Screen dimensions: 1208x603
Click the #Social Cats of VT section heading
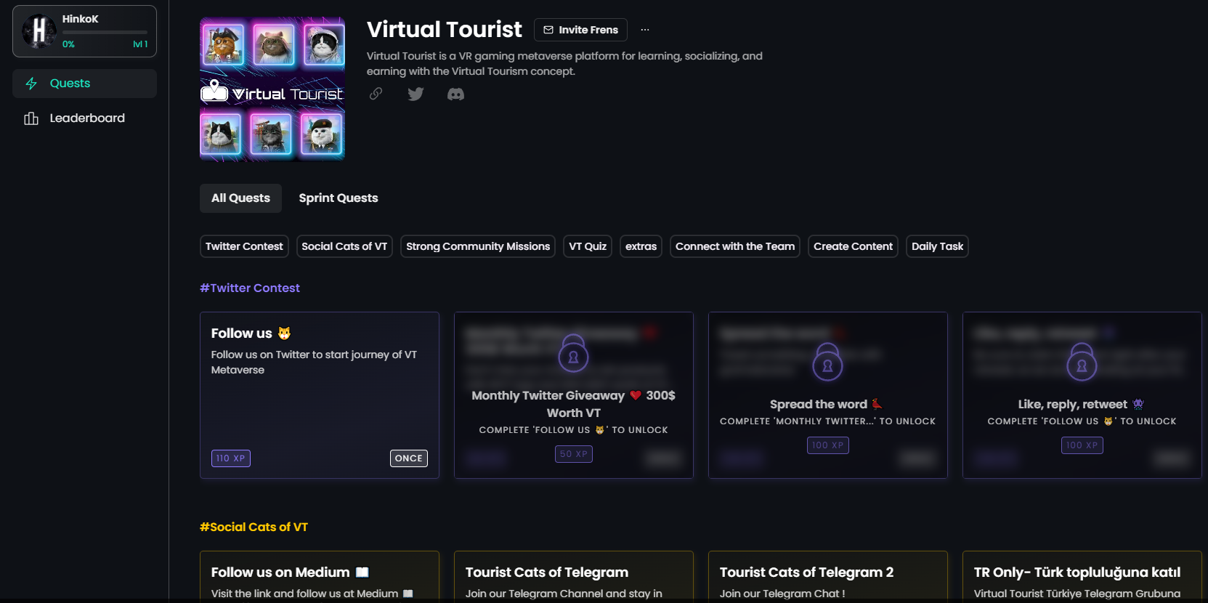(254, 527)
